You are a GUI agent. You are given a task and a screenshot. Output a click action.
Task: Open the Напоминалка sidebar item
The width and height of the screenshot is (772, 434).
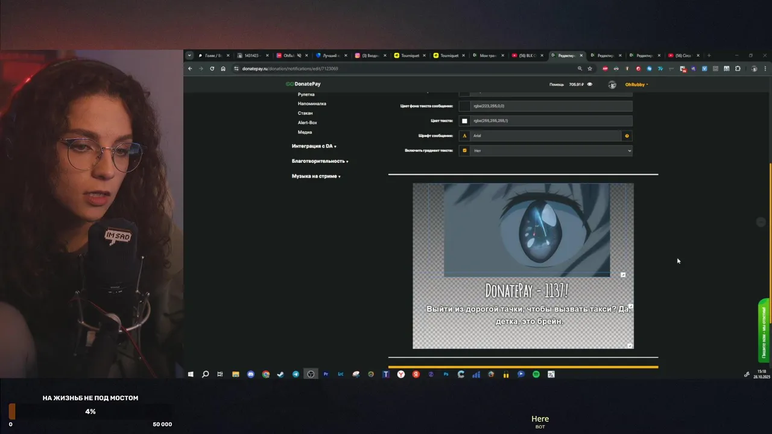click(312, 104)
